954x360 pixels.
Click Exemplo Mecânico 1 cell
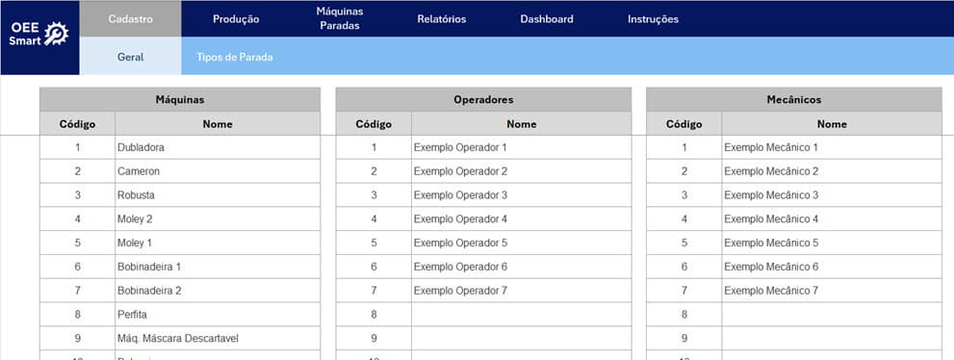(832, 147)
